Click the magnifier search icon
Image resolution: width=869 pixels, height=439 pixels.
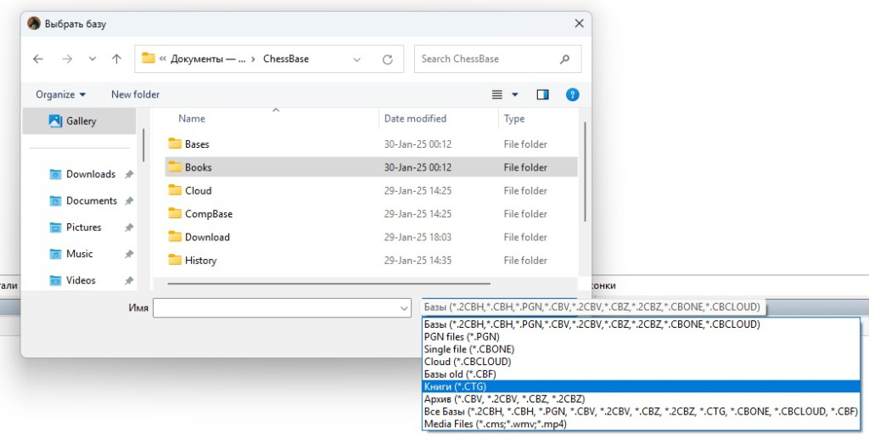click(564, 59)
